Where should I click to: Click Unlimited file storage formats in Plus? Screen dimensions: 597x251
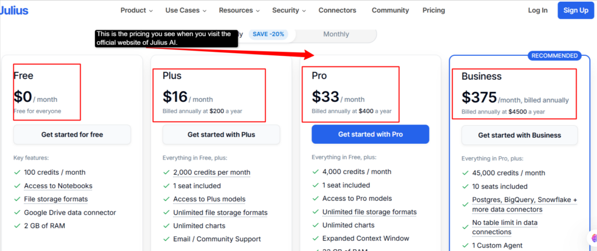coord(220,213)
